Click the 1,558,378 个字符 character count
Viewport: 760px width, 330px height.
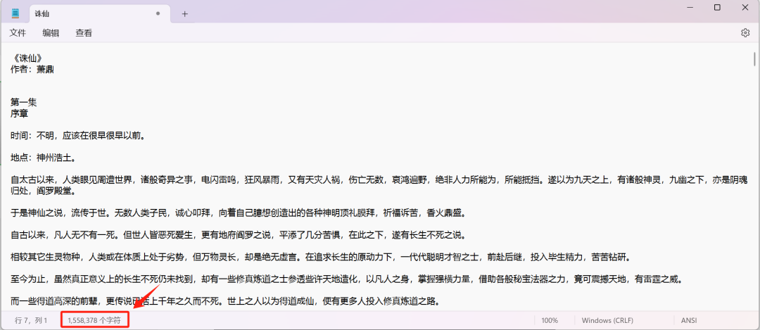94,320
